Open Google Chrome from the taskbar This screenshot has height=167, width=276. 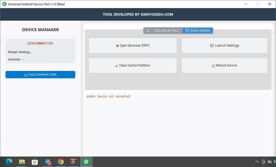(x=61, y=162)
